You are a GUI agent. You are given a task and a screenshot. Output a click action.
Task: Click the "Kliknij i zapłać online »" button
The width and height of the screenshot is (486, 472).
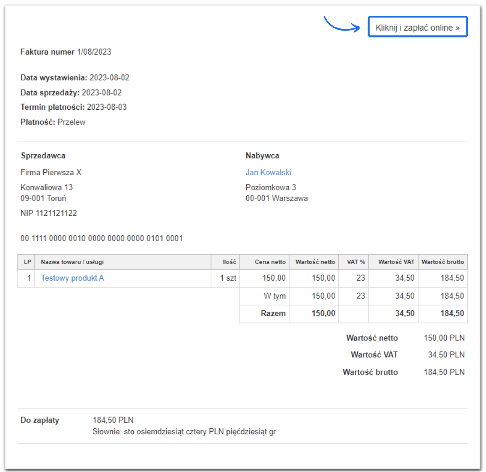(417, 27)
